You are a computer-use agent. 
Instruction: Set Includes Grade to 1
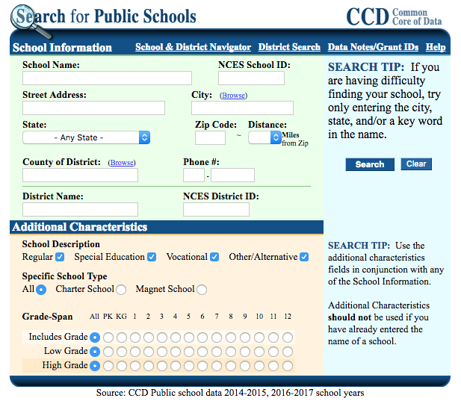point(135,338)
